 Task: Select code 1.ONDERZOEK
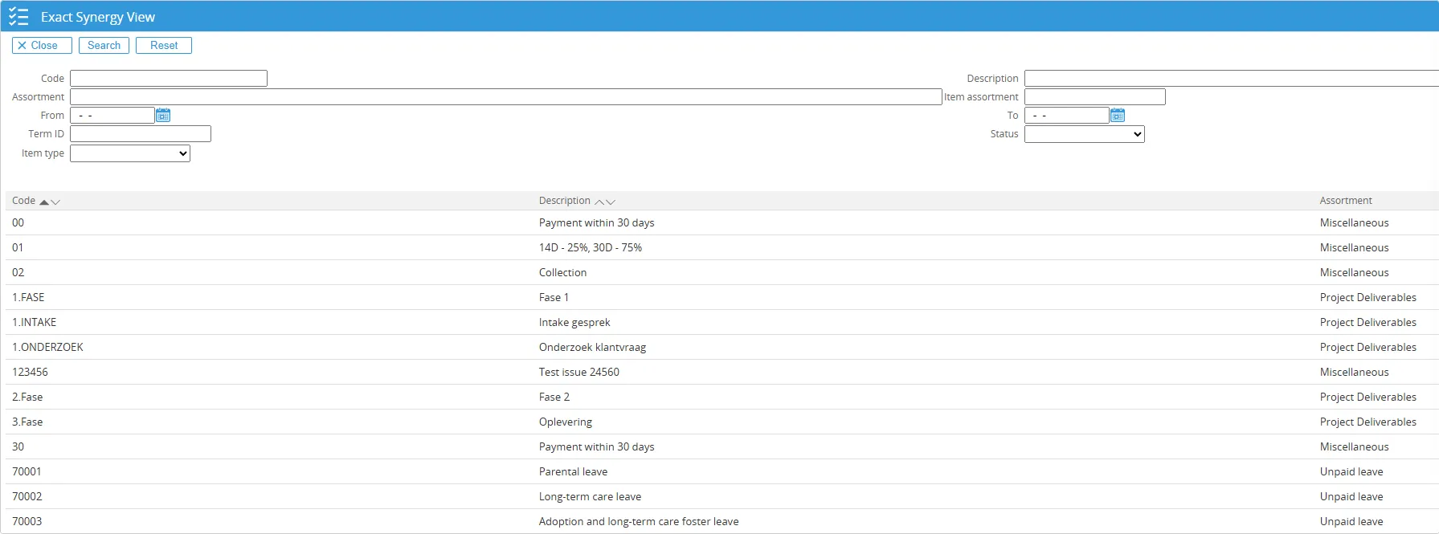click(47, 348)
